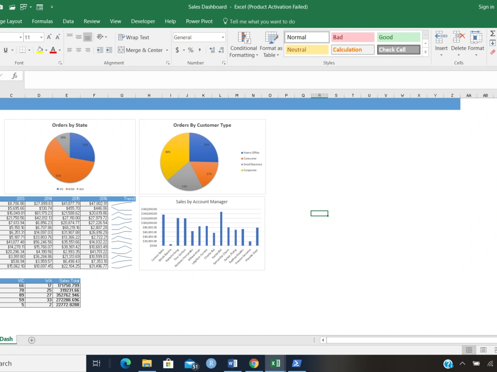Toggle Center horizontal alignment
Viewport: 497px width, 372px height.
pos(79,50)
